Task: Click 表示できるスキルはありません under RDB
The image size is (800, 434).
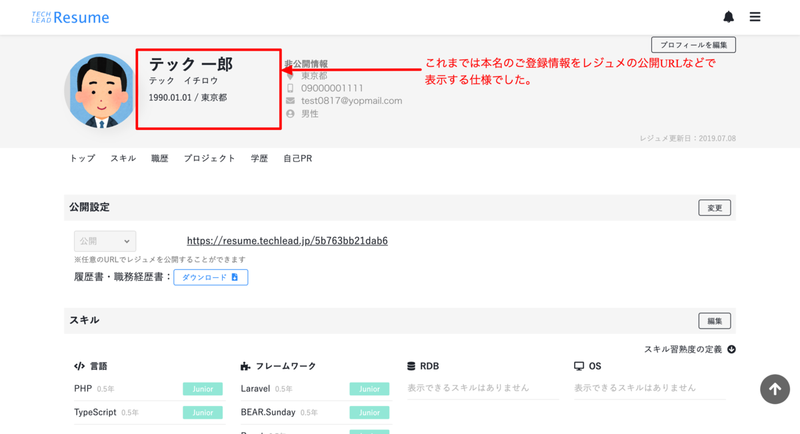Action: (x=468, y=387)
